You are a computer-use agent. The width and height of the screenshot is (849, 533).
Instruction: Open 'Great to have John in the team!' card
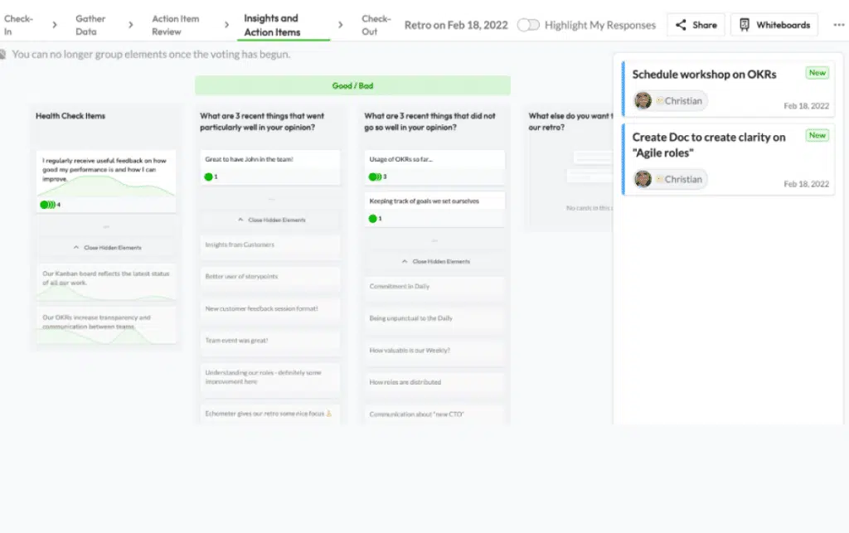pyautogui.click(x=270, y=167)
